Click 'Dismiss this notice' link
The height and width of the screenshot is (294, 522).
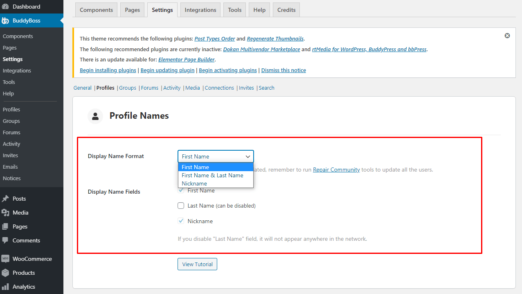tap(283, 70)
